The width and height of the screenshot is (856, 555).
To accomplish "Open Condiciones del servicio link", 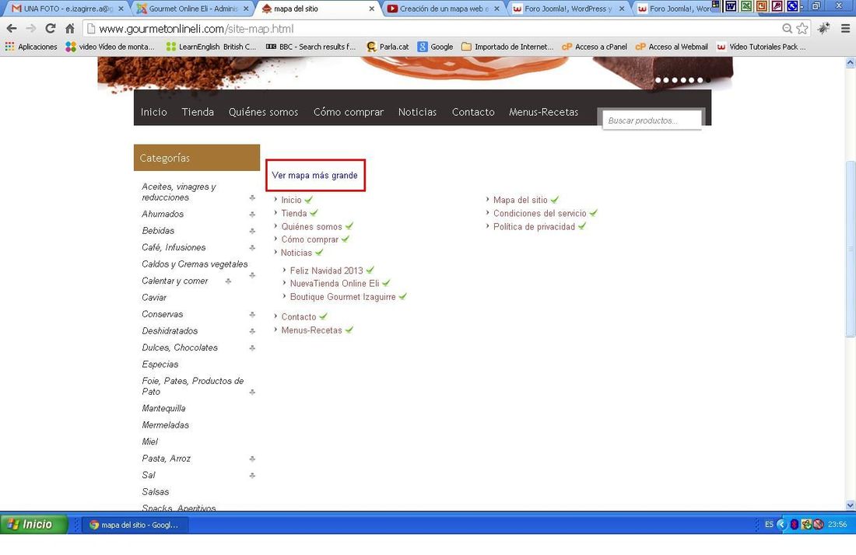I will [539, 213].
